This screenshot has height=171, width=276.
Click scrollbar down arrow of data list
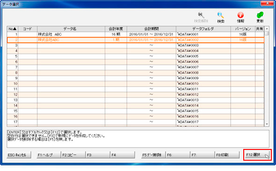pos(267,124)
